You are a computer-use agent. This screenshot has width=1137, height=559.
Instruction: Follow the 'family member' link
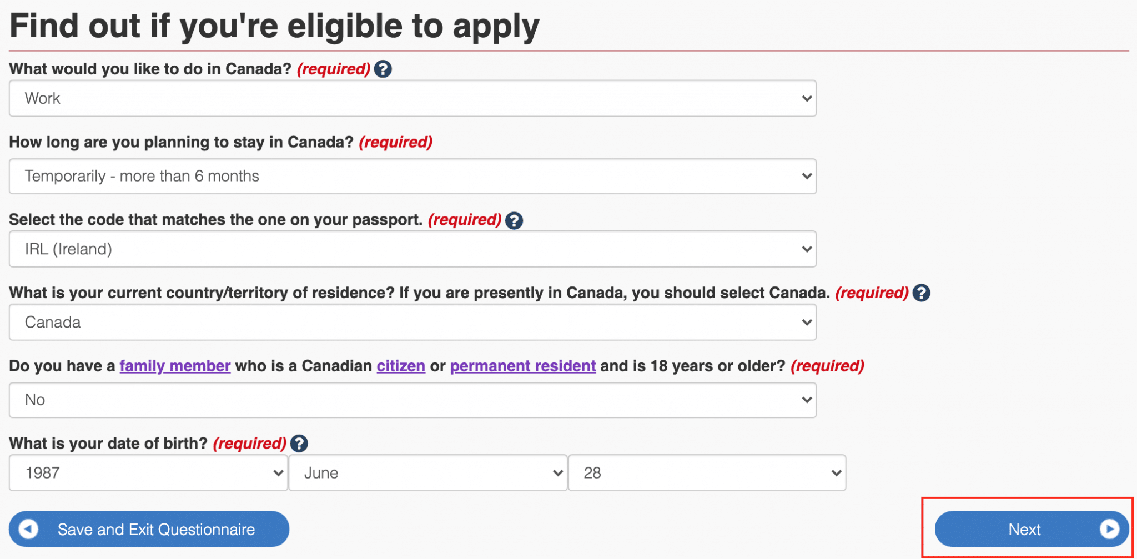[175, 366]
